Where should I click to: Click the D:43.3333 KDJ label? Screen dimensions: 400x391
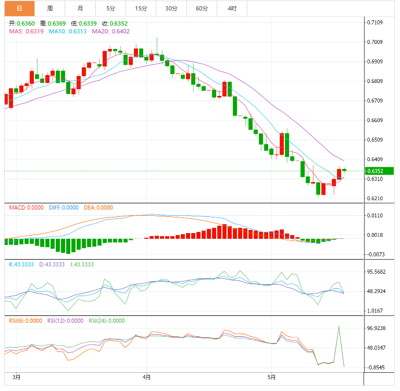pos(52,264)
